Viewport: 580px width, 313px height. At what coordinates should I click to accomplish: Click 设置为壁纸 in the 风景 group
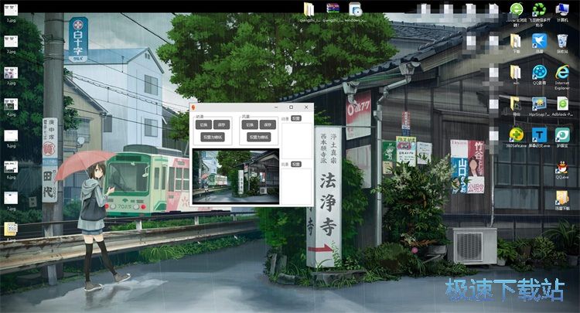259,137
